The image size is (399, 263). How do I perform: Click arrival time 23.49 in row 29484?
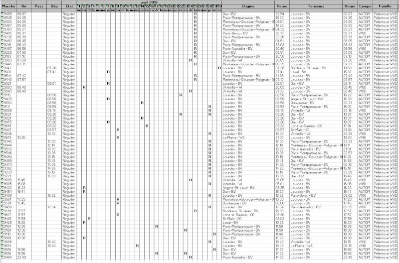(21, 258)
